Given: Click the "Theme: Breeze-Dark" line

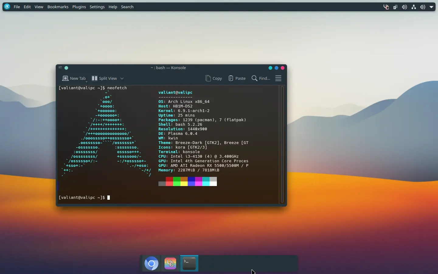Looking at the screenshot, I should click(203, 142).
